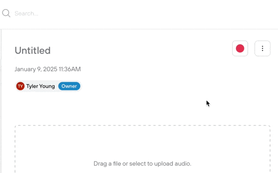Click the magnifying glass search icon

pyautogui.click(x=6, y=13)
